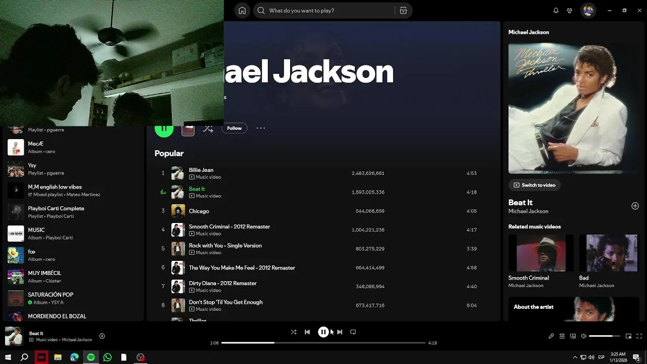Open the Smooth Criminal related music video

tap(541, 261)
